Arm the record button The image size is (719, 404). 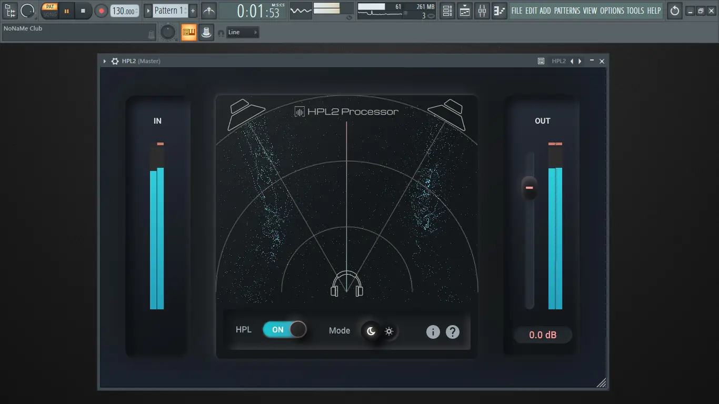coord(101,11)
